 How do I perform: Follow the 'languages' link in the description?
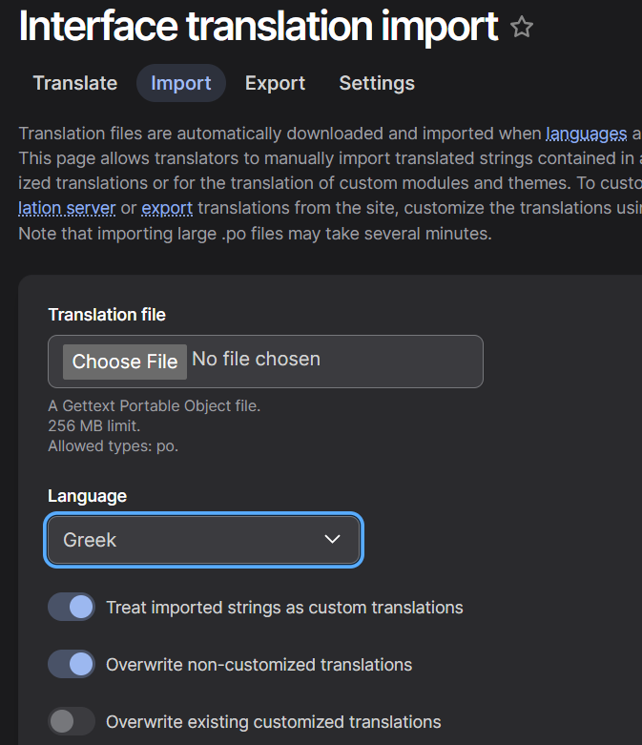click(586, 134)
